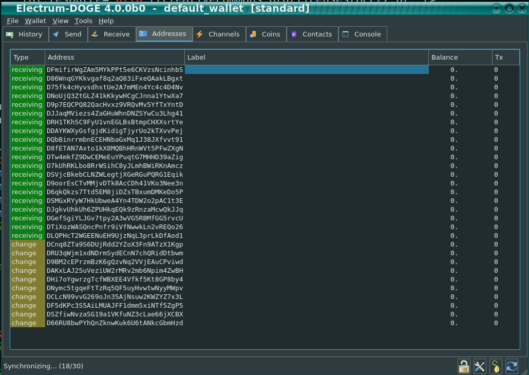Select address DQbBinrrmbnECEHNbaGxMq1J38JXfvvt91
This screenshot has width=529, height=375.
115,140
